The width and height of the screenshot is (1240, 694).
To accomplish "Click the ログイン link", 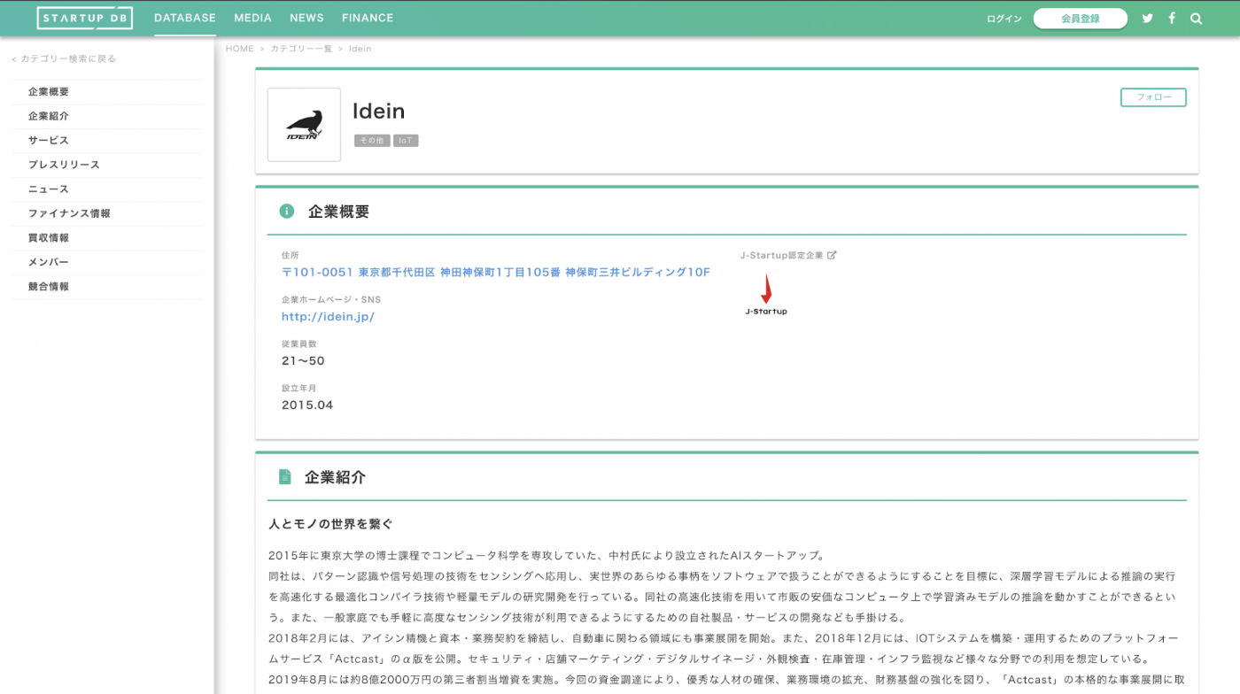I will point(1003,18).
